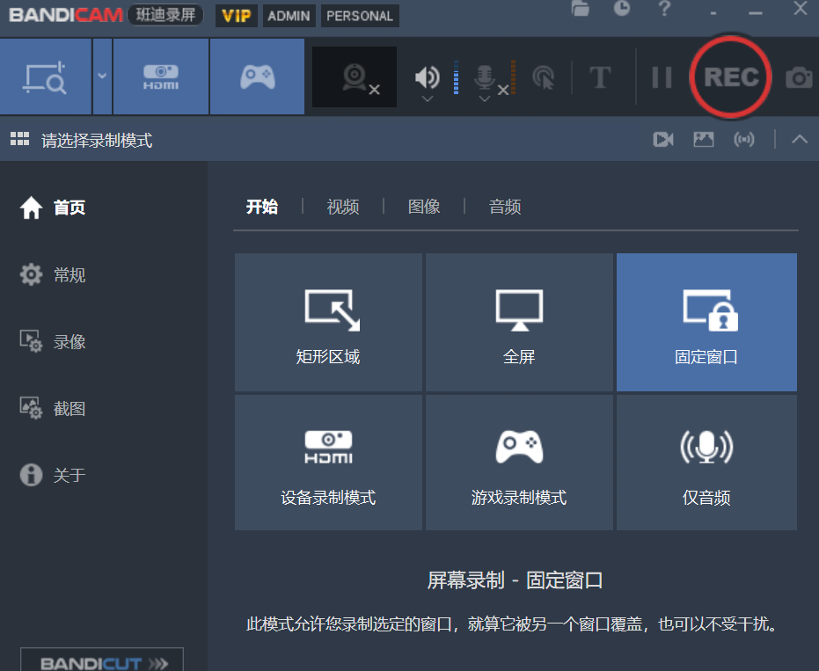Toggle text overlay T icon
This screenshot has width=819, height=671.
coord(600,77)
